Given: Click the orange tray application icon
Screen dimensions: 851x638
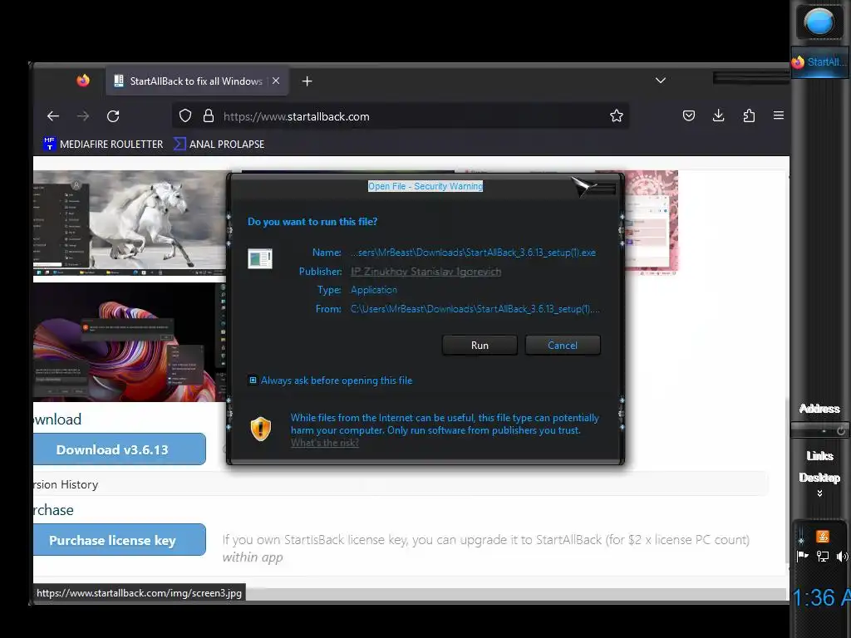Looking at the screenshot, I should pos(822,537).
